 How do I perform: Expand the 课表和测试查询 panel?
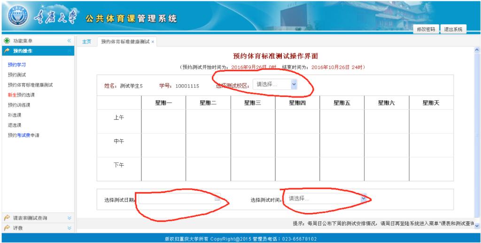click(x=70, y=218)
